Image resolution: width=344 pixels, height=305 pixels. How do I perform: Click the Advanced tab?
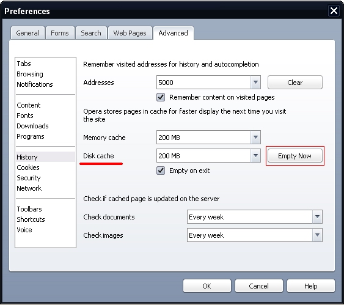tap(174, 33)
